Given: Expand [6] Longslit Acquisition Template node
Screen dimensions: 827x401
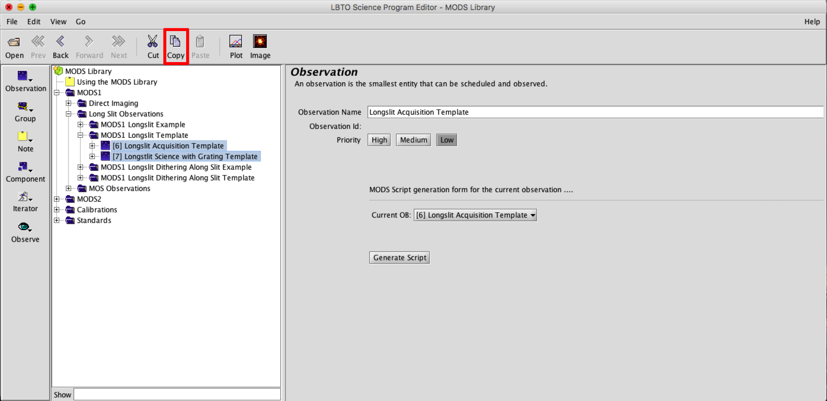Looking at the screenshot, I should click(x=92, y=145).
